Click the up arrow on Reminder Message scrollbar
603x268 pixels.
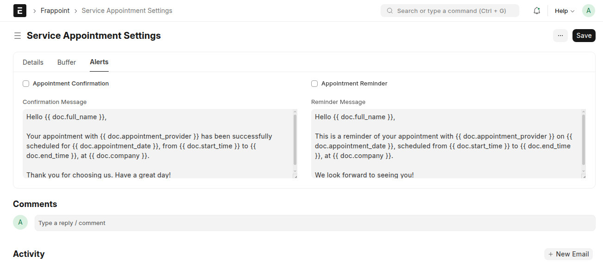pyautogui.click(x=583, y=112)
